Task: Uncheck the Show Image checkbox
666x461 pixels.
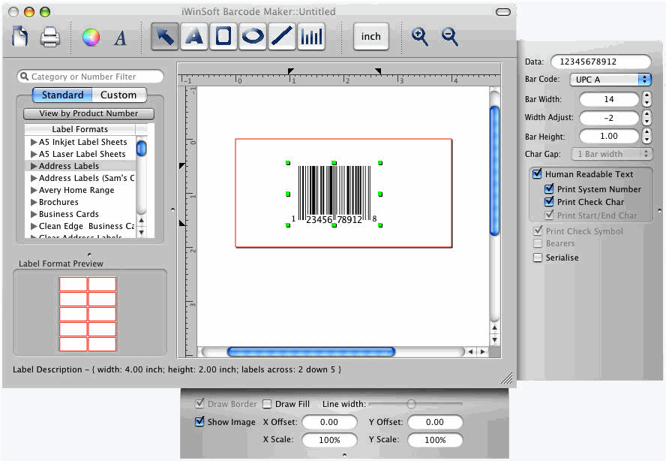Action: click(x=199, y=422)
